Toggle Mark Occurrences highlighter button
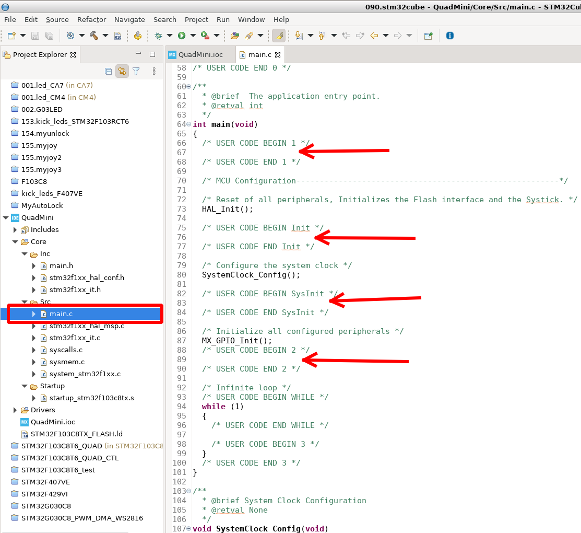Viewport: 581px width, 533px height. [x=279, y=36]
